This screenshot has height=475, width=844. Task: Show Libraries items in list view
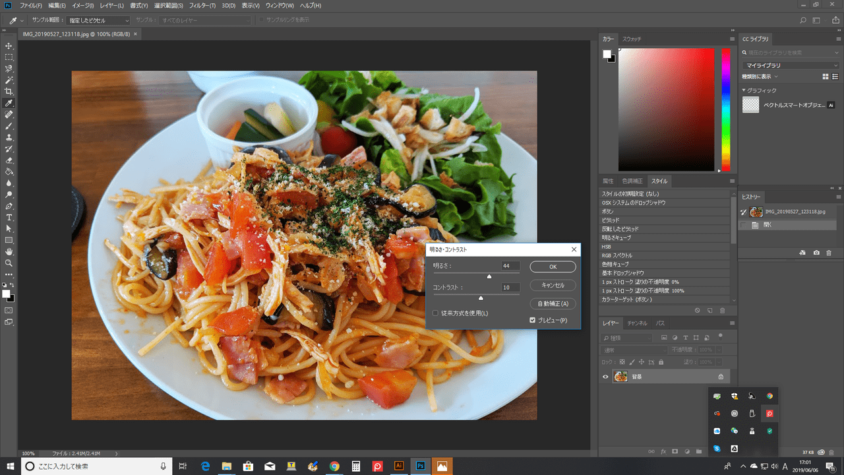(836, 77)
